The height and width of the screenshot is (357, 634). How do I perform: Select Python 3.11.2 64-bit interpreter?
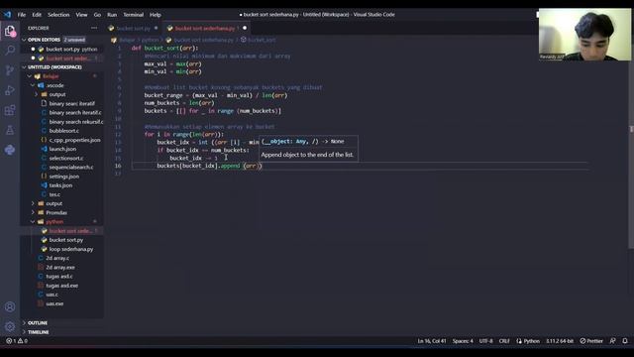[x=559, y=341]
